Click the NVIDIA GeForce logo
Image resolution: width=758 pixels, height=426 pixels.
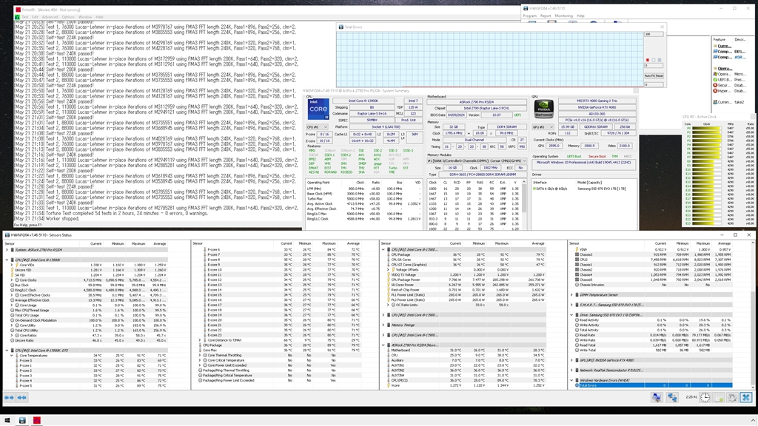[544, 109]
